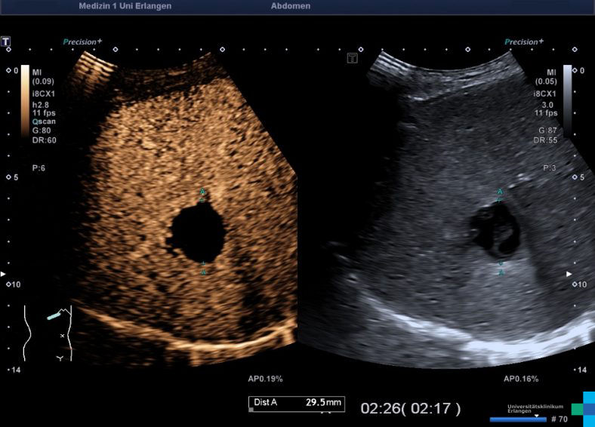Click the Precision+ label above the grayscale image
This screenshot has width=595, height=427.
[x=523, y=42]
